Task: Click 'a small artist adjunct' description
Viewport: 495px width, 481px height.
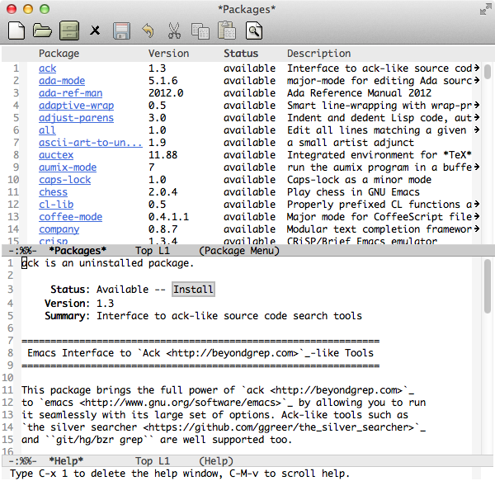Action: (x=351, y=143)
